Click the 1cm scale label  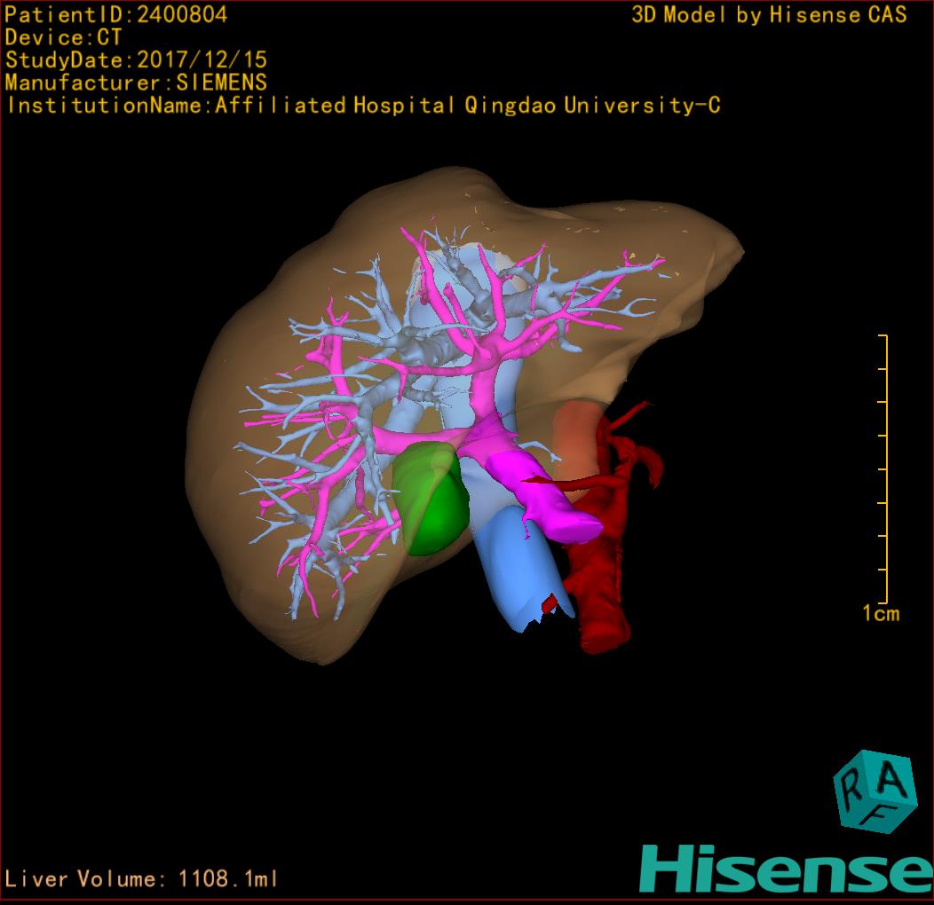point(881,613)
